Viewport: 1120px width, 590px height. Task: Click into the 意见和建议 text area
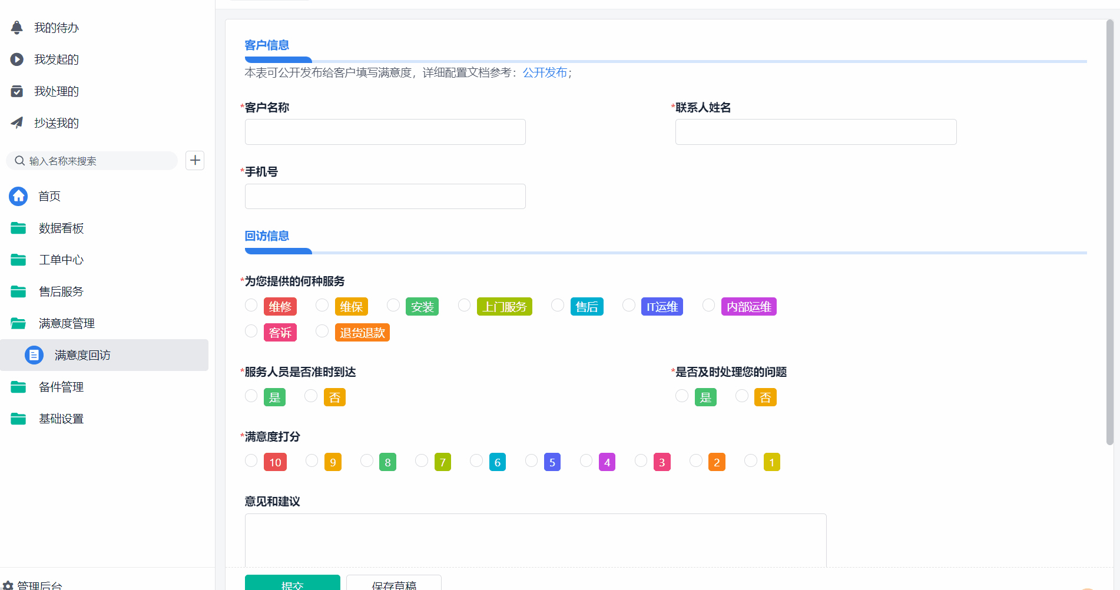coord(536,541)
